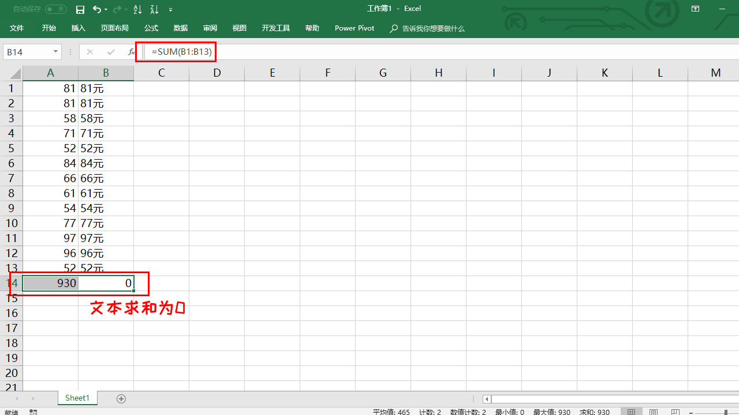Click the Insert Function fx icon

tap(131, 52)
